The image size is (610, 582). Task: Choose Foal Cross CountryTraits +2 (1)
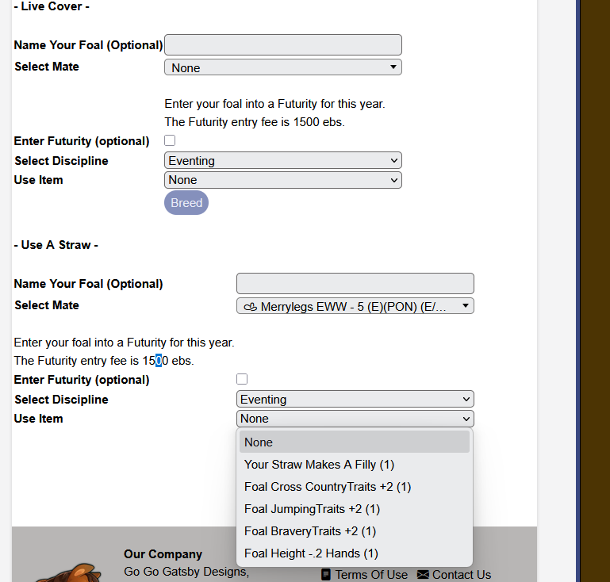pos(355,487)
